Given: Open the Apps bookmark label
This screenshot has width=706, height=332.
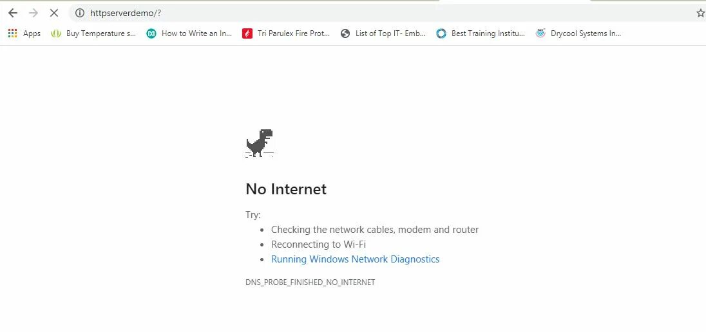Looking at the screenshot, I should (x=32, y=33).
